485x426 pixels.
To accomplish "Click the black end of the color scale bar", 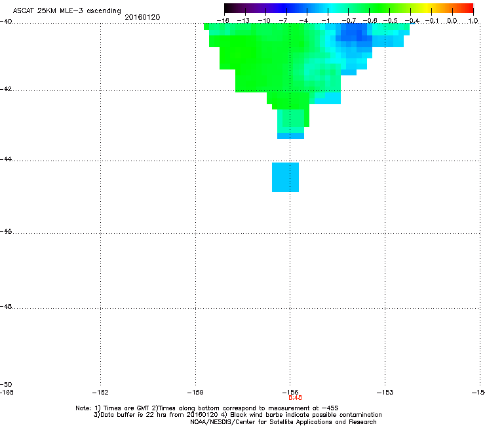I will 229,8.
